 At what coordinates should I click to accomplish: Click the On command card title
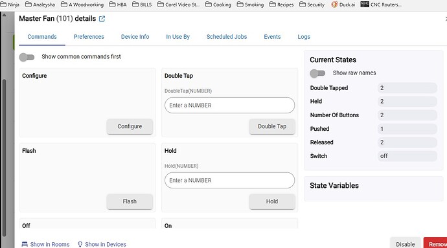pyautogui.click(x=168, y=226)
